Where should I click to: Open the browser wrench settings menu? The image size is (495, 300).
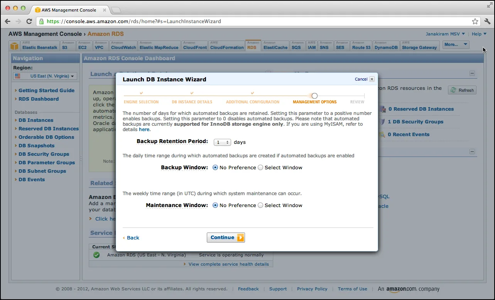pyautogui.click(x=487, y=21)
